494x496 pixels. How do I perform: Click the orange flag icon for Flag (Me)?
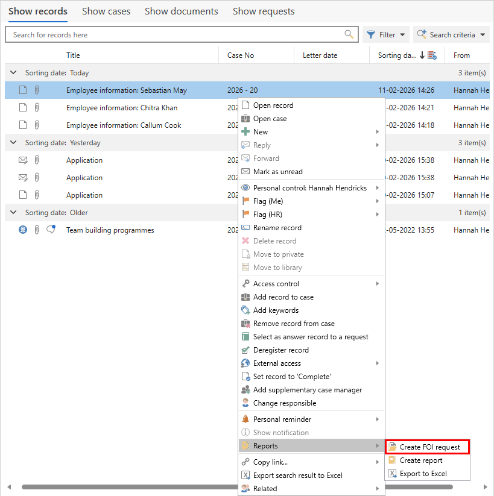coord(245,201)
